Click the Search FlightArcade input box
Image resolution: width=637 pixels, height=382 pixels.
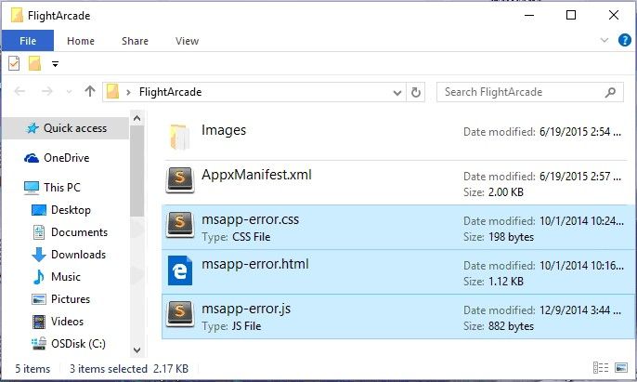520,92
